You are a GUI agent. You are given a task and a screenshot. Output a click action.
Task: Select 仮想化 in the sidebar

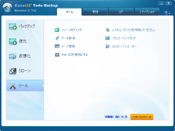[x=25, y=56]
